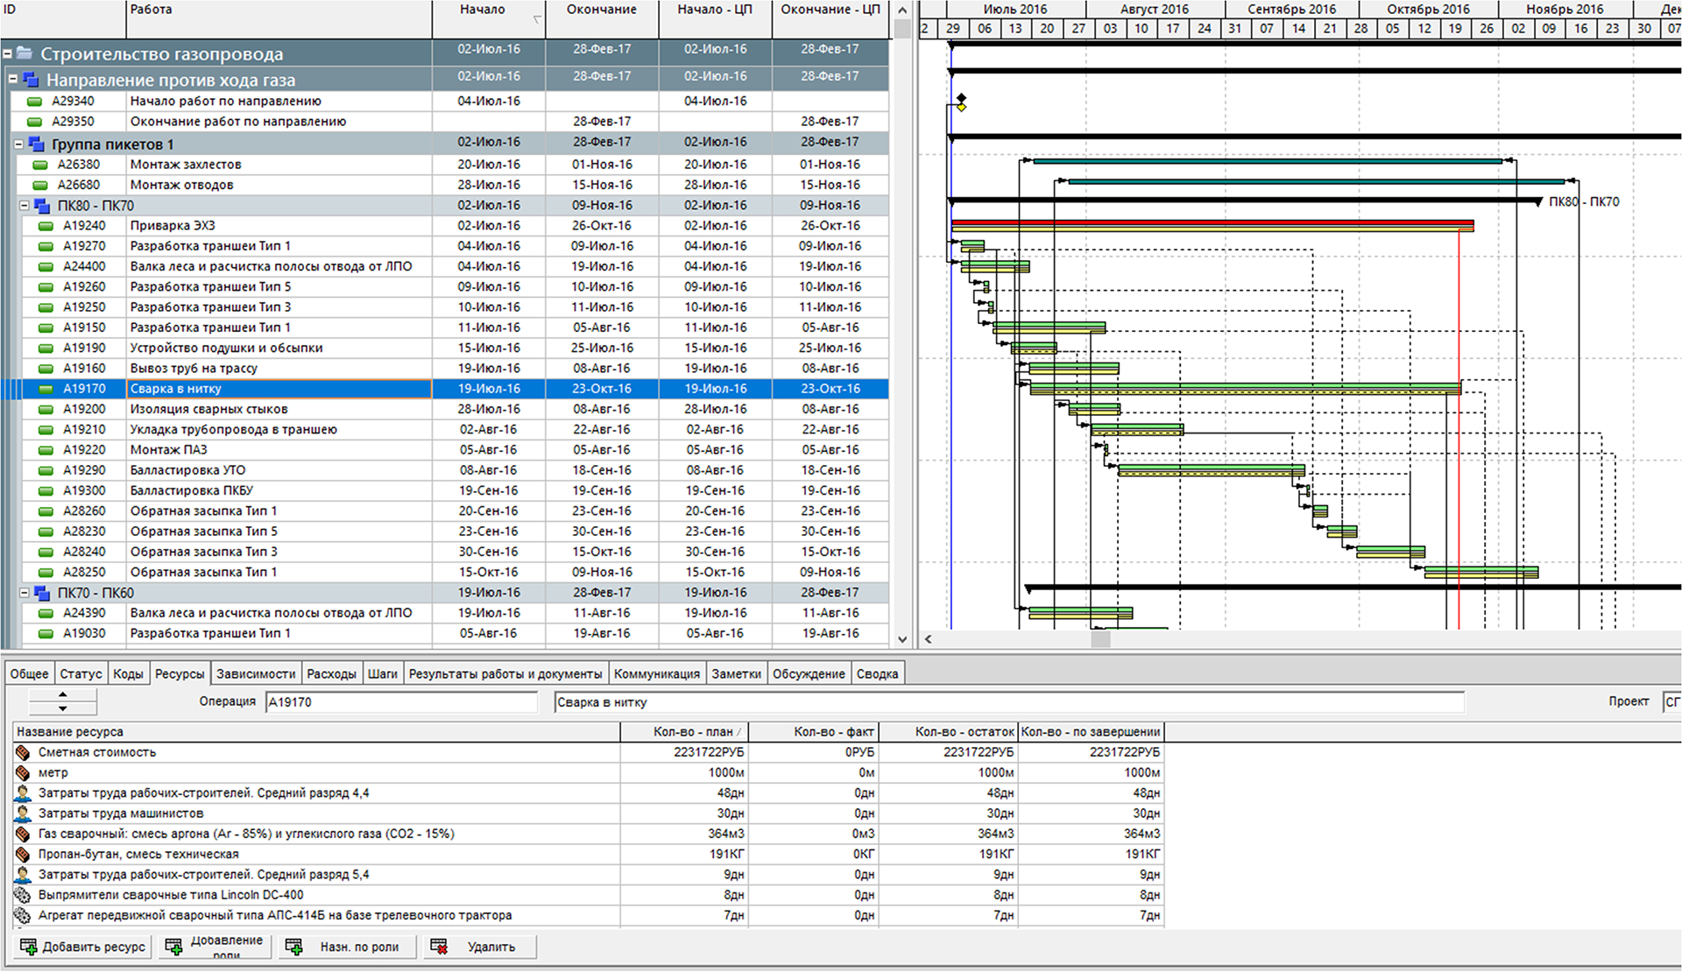Collapse the Группа пикетов 1 group
Viewport: 1682px width, 972px height.
click(19, 144)
